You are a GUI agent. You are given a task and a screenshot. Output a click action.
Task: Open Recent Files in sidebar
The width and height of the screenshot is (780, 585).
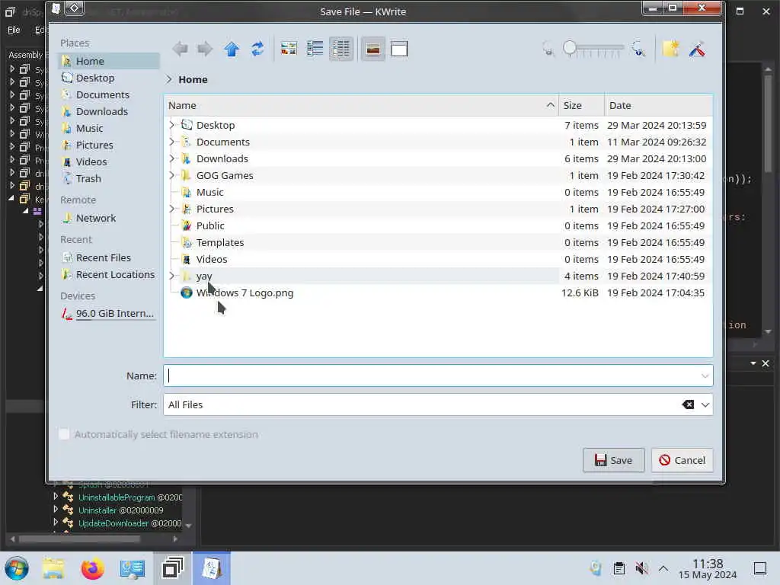point(109,257)
